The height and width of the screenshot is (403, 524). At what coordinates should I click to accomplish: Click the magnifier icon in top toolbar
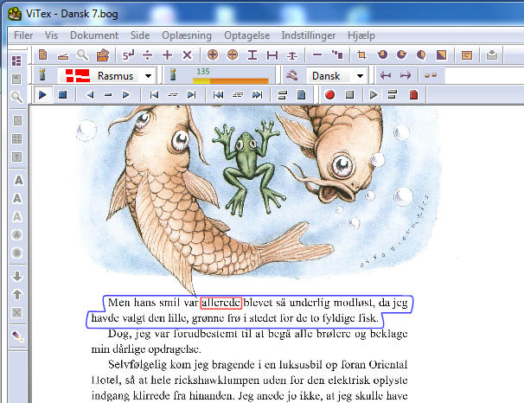pyautogui.click(x=82, y=54)
